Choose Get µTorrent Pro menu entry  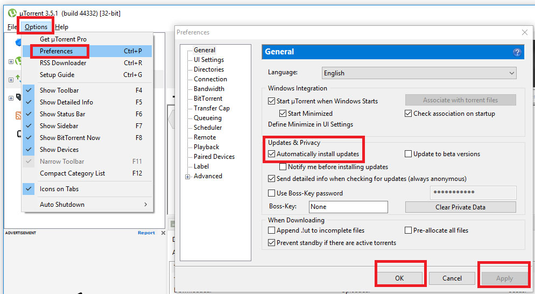point(87,39)
